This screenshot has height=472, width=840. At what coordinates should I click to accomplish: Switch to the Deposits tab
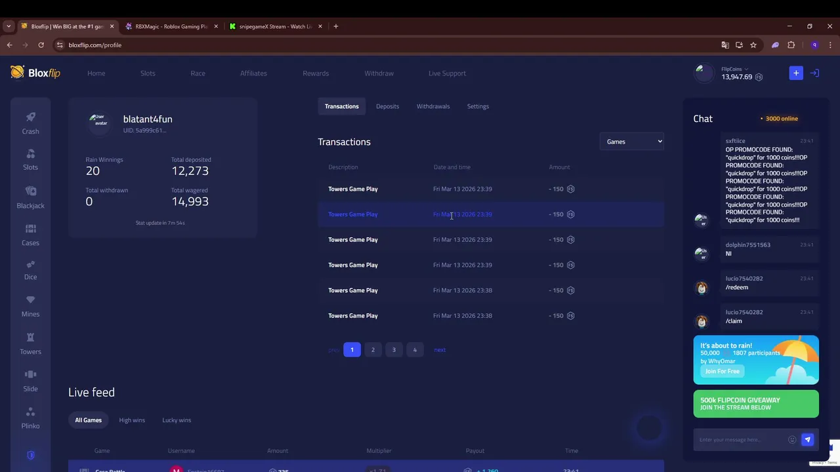(387, 106)
